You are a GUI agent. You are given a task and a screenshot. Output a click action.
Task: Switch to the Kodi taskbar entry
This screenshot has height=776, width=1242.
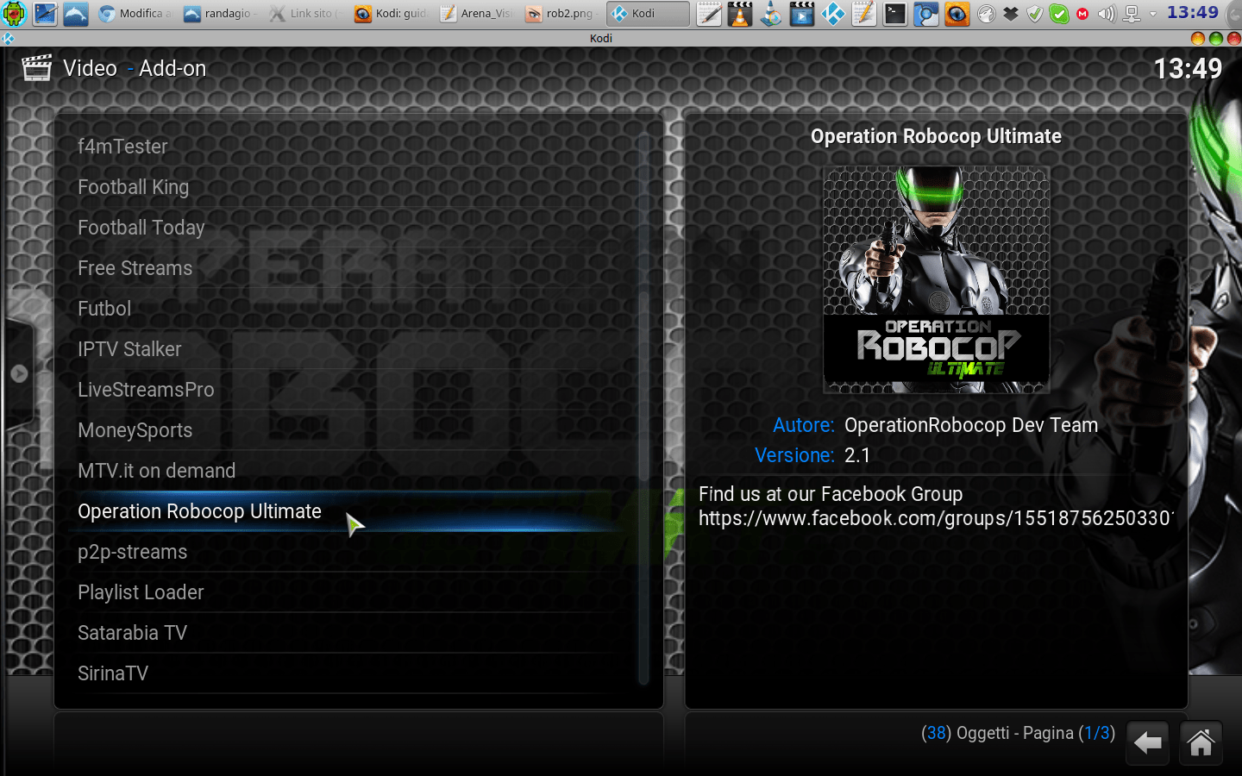point(648,14)
